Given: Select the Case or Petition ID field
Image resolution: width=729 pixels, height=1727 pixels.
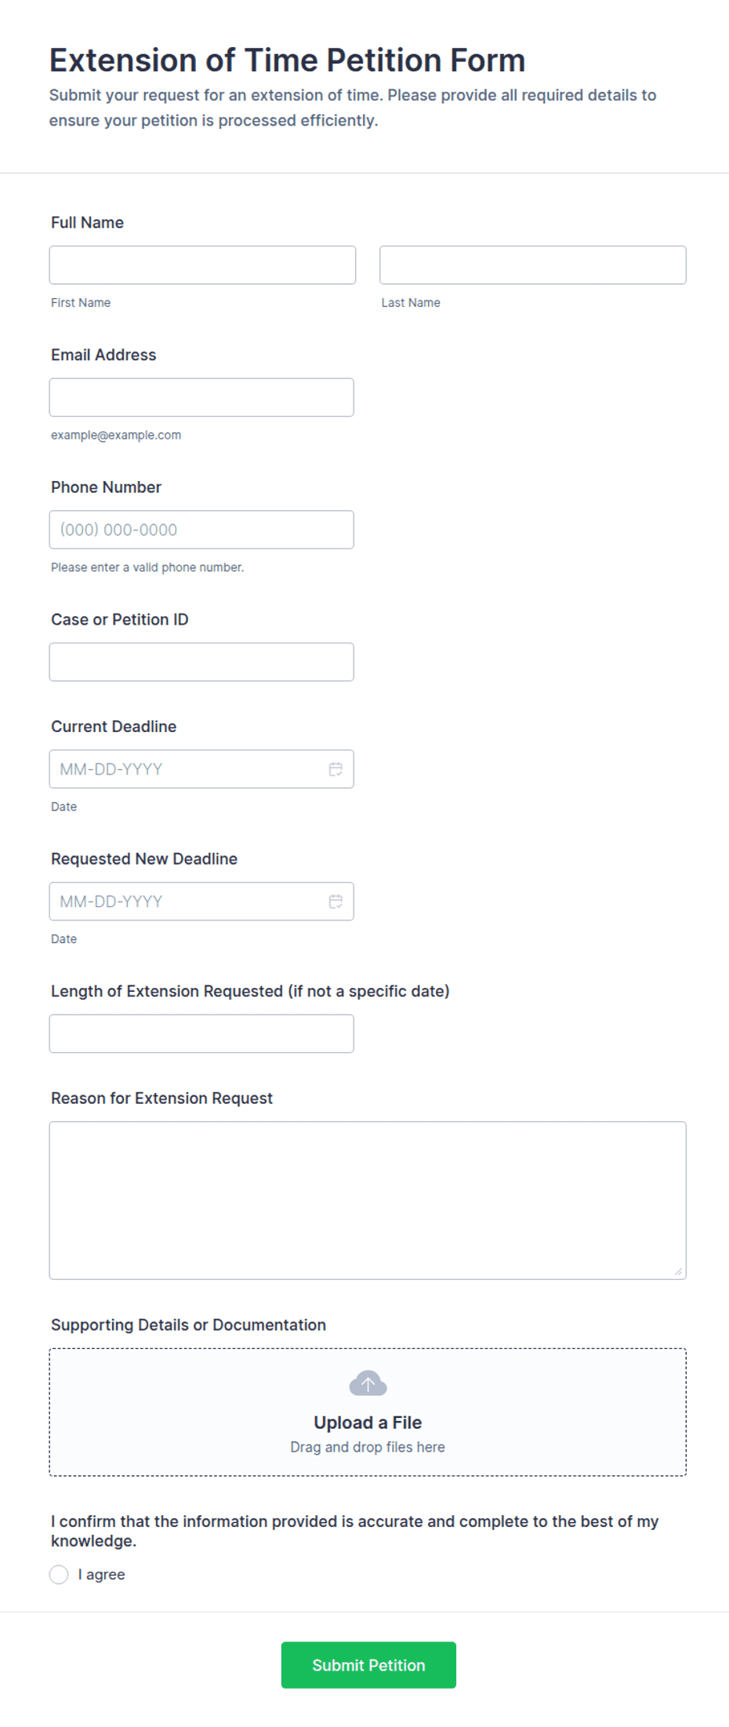Looking at the screenshot, I should (201, 662).
